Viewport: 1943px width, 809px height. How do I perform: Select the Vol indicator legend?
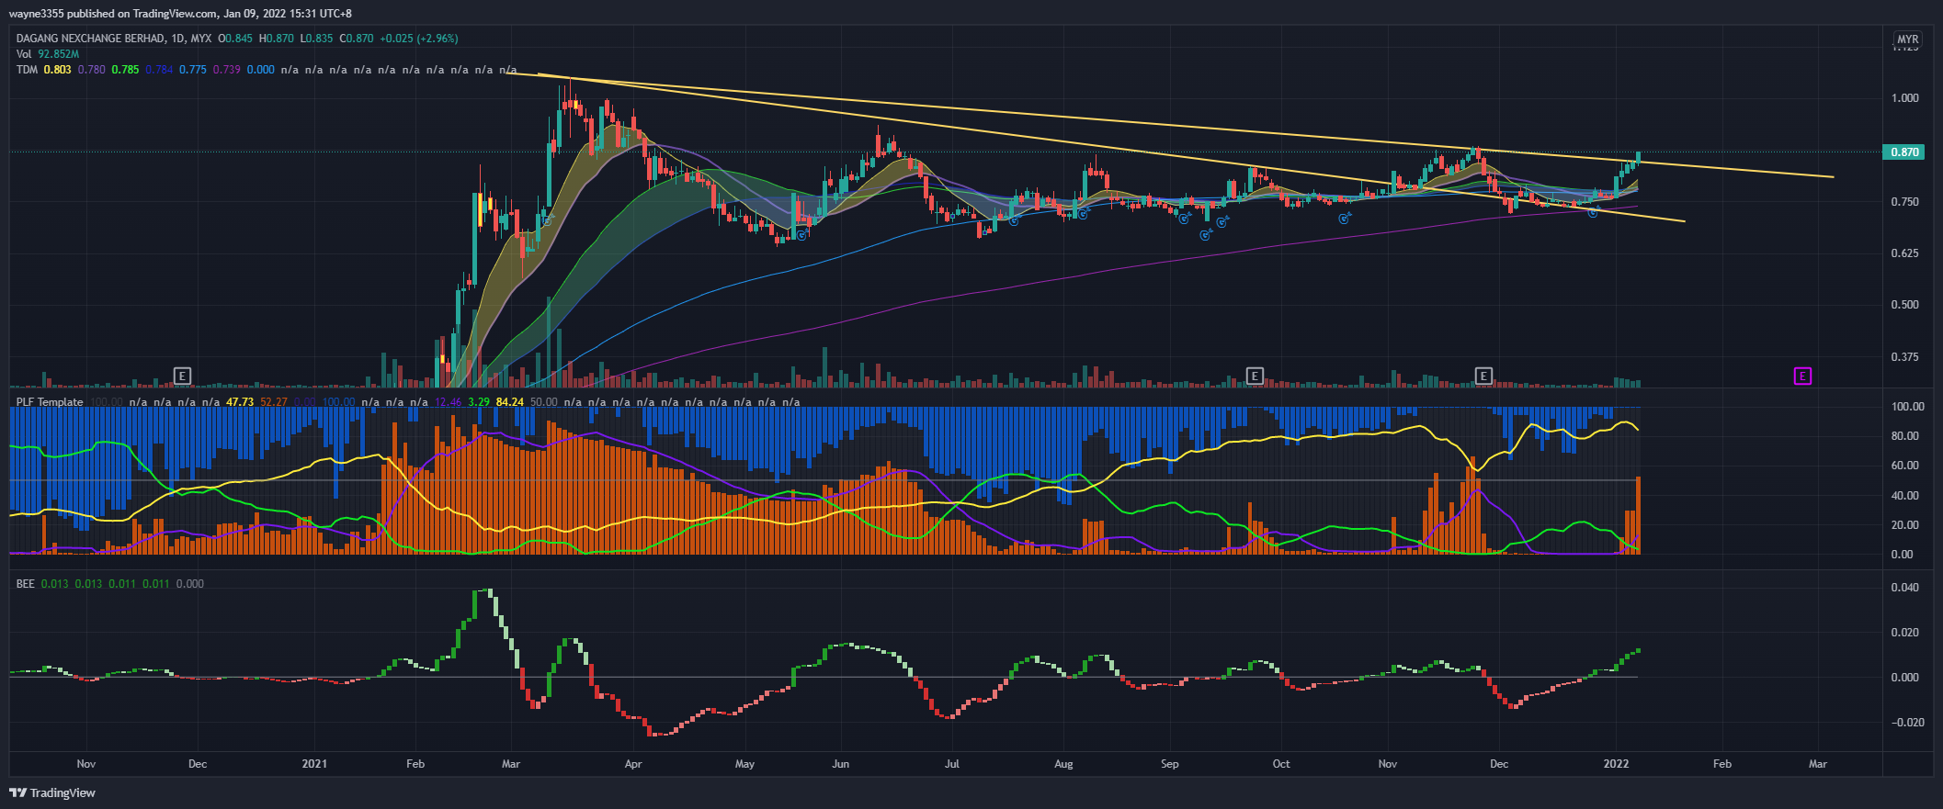(x=24, y=54)
